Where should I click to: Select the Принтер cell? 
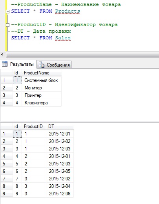click(x=42, y=95)
